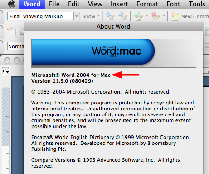Click the Normal style box
Screen dimensions: 209x174
16,46
